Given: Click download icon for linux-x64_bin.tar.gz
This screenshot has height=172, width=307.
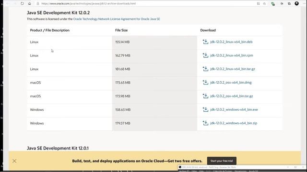Looking at the screenshot, I should pyautogui.click(x=205, y=69).
